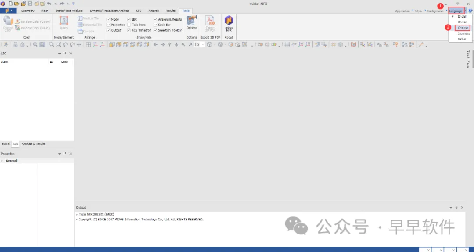This screenshot has width=474, height=252.
Task: Click the grid display icon in view toolbar
Action: 287,44
